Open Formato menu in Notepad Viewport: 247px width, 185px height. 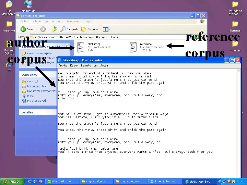(x=86, y=65)
